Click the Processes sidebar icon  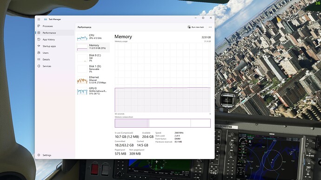39,26
